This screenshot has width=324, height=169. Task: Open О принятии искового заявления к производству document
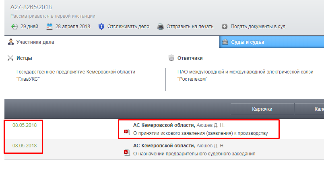[x=200, y=133]
